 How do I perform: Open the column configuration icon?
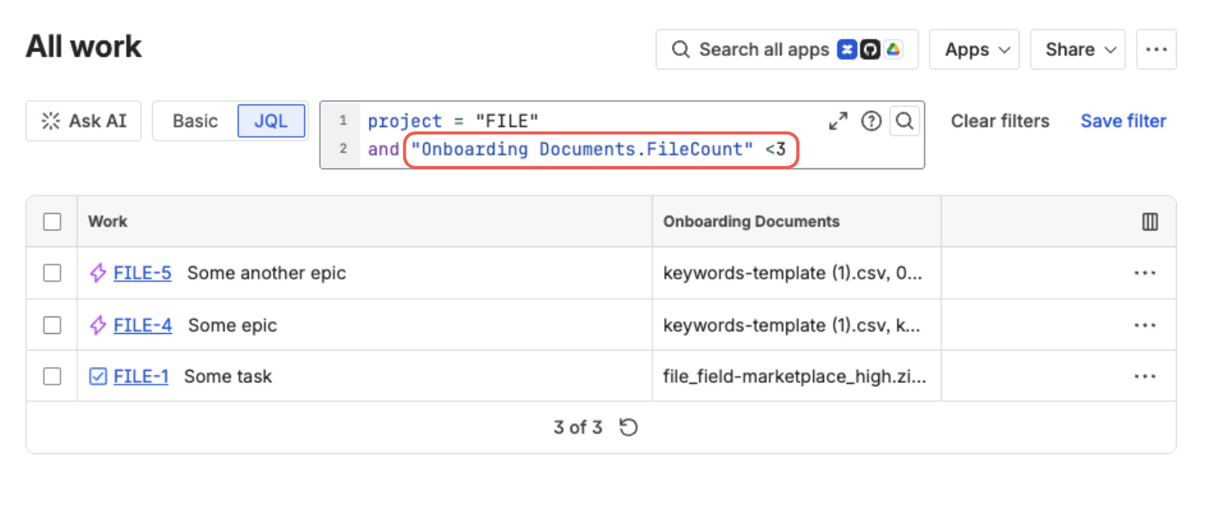(x=1150, y=221)
